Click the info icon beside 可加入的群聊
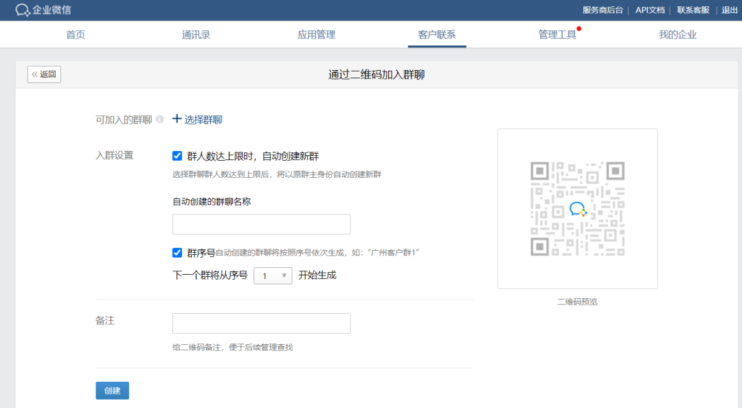The width and height of the screenshot is (742, 408). pos(159,120)
